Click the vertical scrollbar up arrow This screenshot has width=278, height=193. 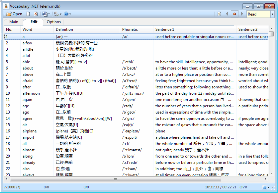coord(271,28)
